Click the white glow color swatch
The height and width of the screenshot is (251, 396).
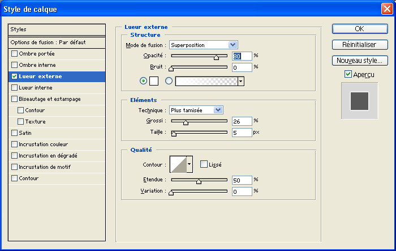pyautogui.click(x=153, y=81)
